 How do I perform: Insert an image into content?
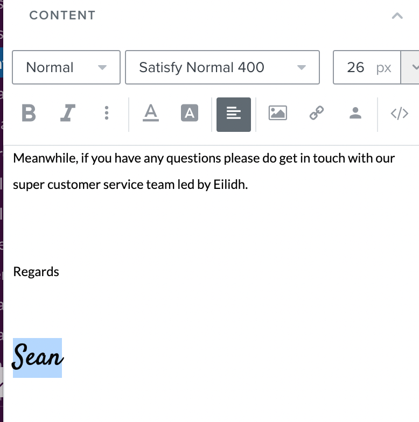pos(278,113)
